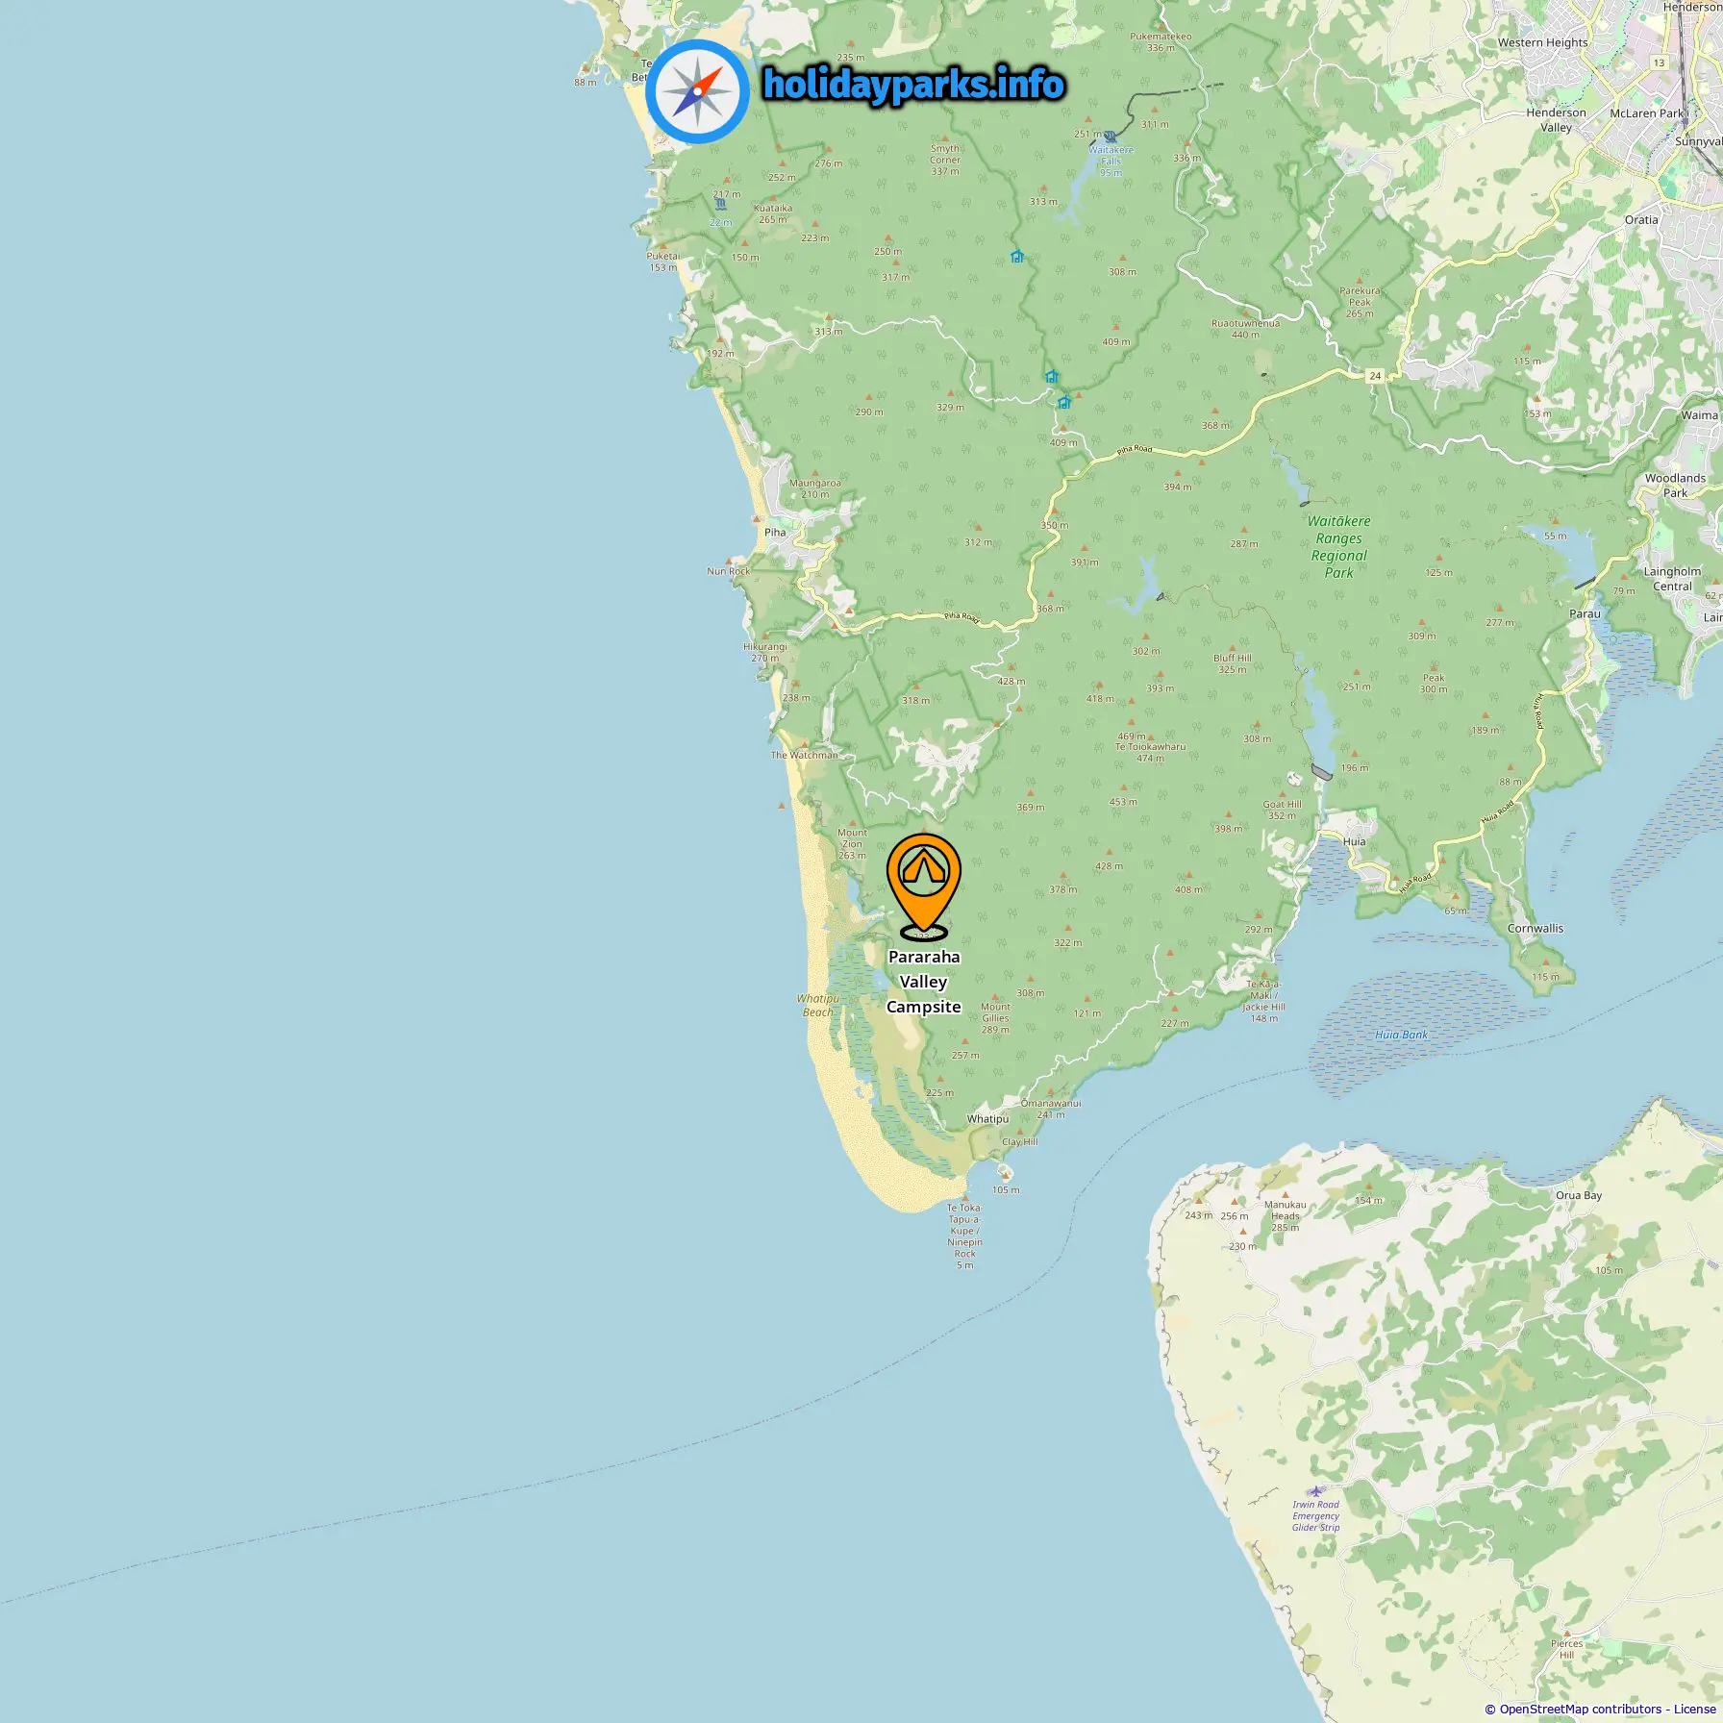Click the Piha town label
This screenshot has width=1723, height=1723.
pos(775,532)
